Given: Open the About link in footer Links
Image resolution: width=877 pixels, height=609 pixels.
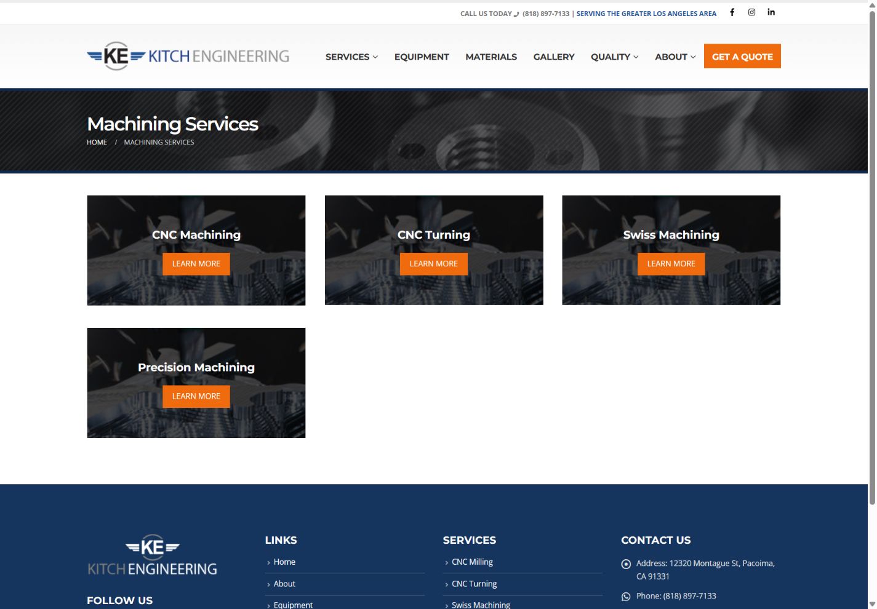Looking at the screenshot, I should click(284, 584).
